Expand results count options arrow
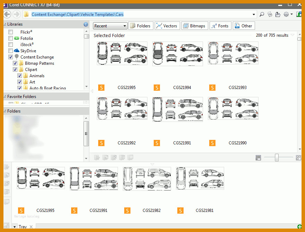The image size is (305, 232). click(292, 35)
